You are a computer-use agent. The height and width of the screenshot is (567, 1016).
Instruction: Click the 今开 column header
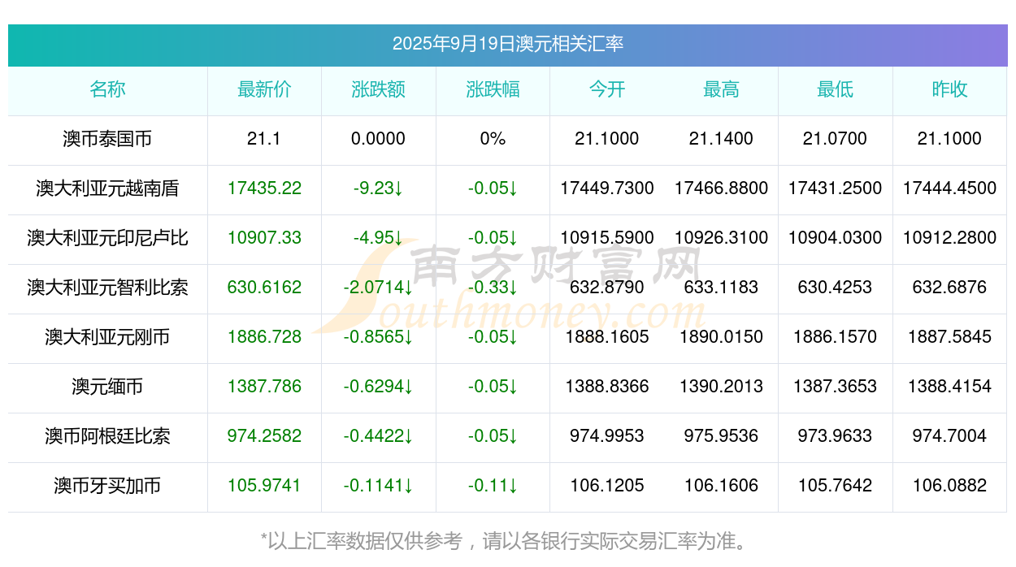pos(607,89)
